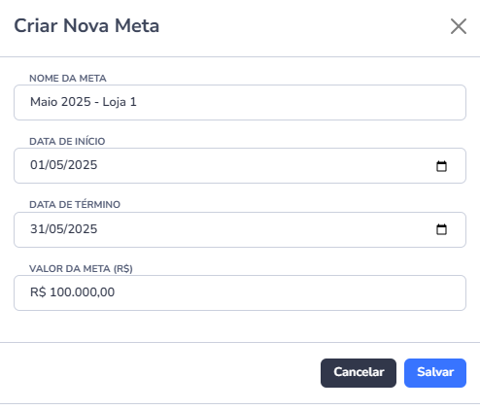This screenshot has width=480, height=410.
Task: Open calendar picker for Data de Início
Action: coord(441,166)
